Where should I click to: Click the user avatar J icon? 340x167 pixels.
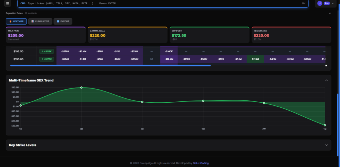coord(320,3)
